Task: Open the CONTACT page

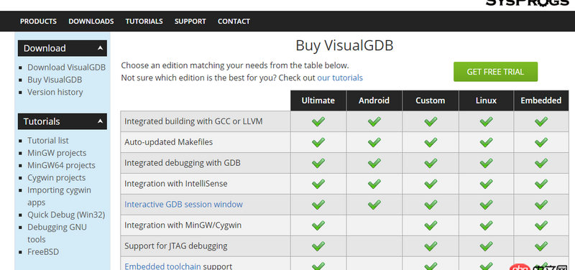Action: [x=234, y=22]
